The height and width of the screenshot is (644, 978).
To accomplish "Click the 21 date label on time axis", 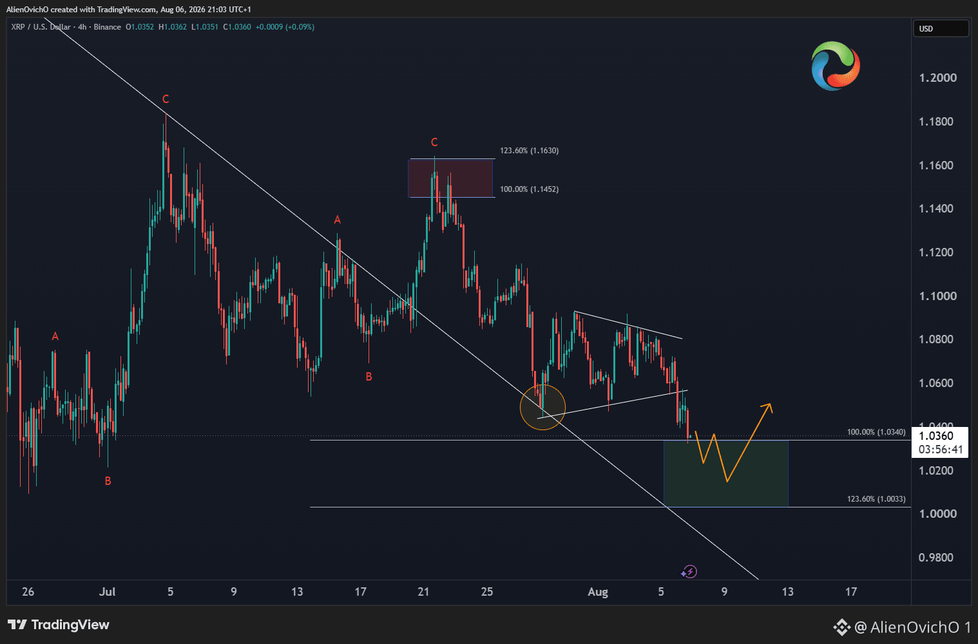I will pyautogui.click(x=423, y=592).
